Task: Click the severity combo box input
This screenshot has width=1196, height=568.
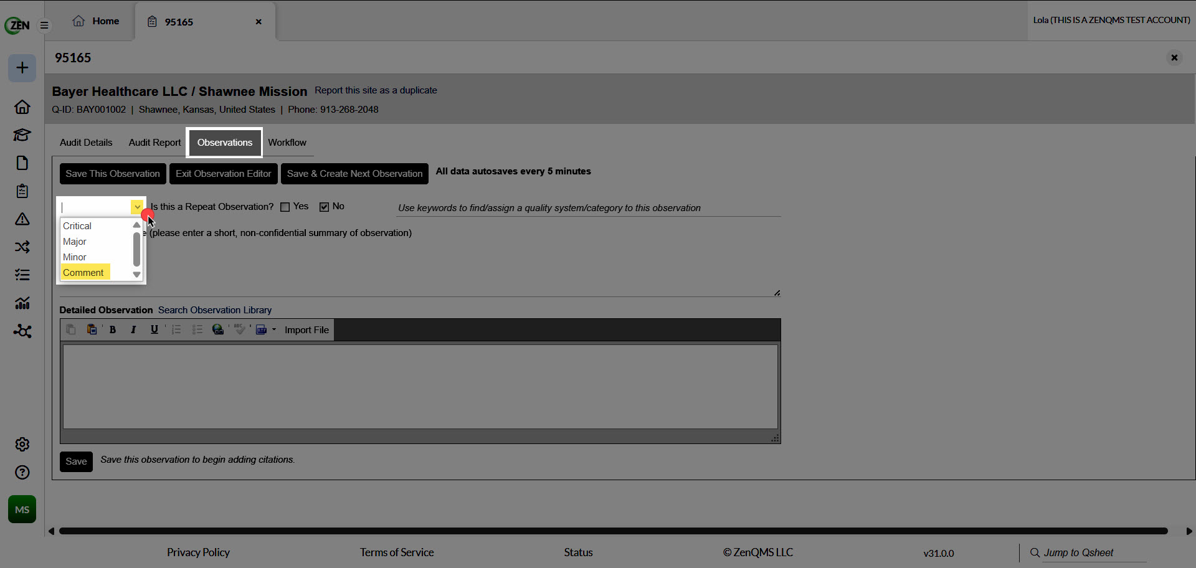Action: [x=95, y=207]
